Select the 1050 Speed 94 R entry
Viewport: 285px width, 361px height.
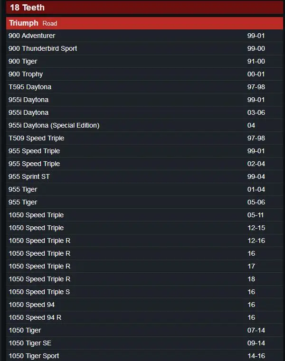point(35,317)
